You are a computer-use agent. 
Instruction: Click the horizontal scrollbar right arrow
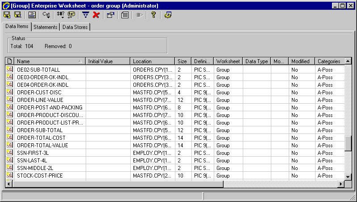coord(341,184)
